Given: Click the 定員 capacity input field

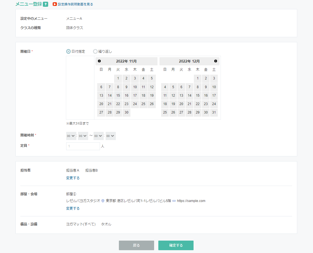Looking at the screenshot, I should [83, 146].
